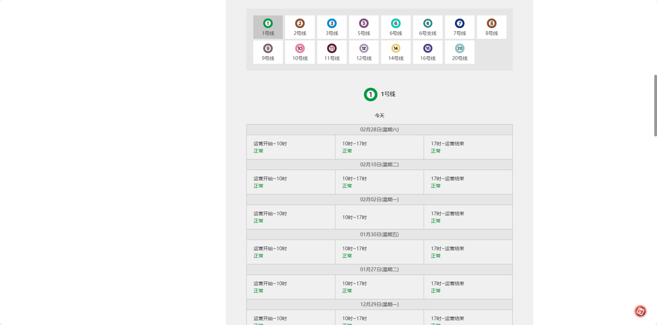Image resolution: width=657 pixels, height=325 pixels.
Task: Select the dark blue Line 7 icon
Action: point(459,24)
